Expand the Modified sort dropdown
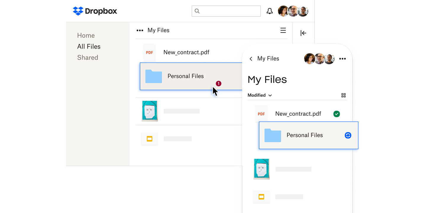 click(259, 95)
